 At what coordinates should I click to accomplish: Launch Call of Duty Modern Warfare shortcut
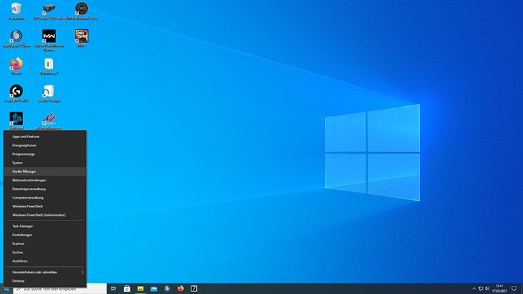click(49, 36)
